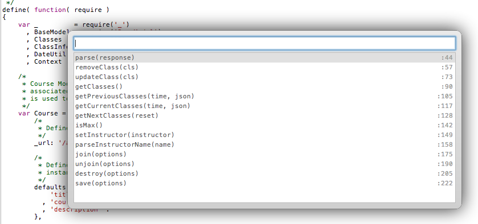Jump to getClasses() function
Screen dimensions: 478x224
pyautogui.click(x=264, y=87)
